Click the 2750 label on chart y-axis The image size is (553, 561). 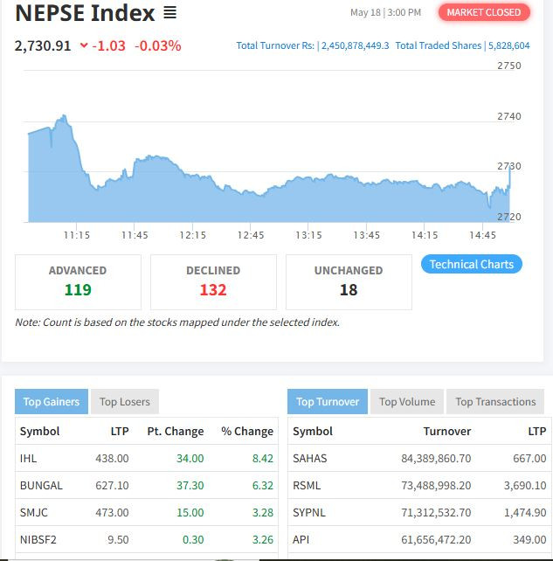click(509, 66)
